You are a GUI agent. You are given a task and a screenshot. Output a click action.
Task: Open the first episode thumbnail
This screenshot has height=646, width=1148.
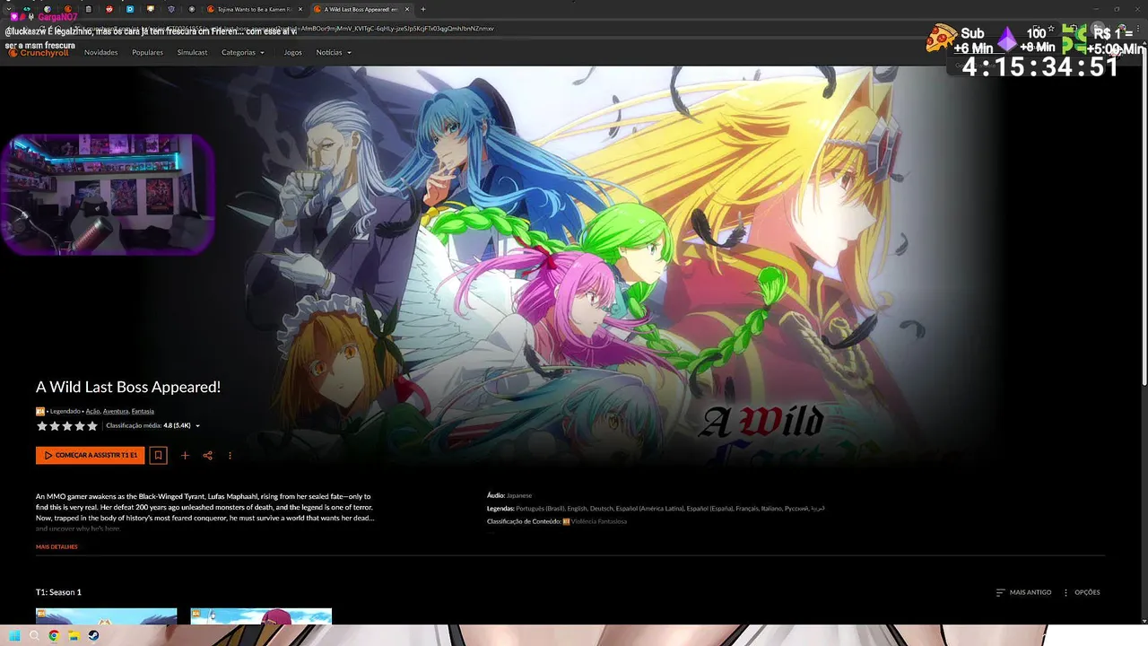(x=106, y=615)
